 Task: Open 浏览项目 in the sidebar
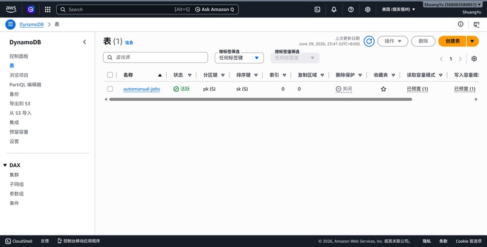(19, 75)
